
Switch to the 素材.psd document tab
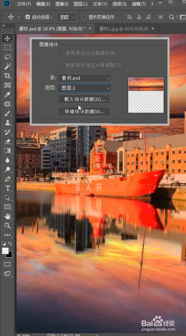(52, 29)
